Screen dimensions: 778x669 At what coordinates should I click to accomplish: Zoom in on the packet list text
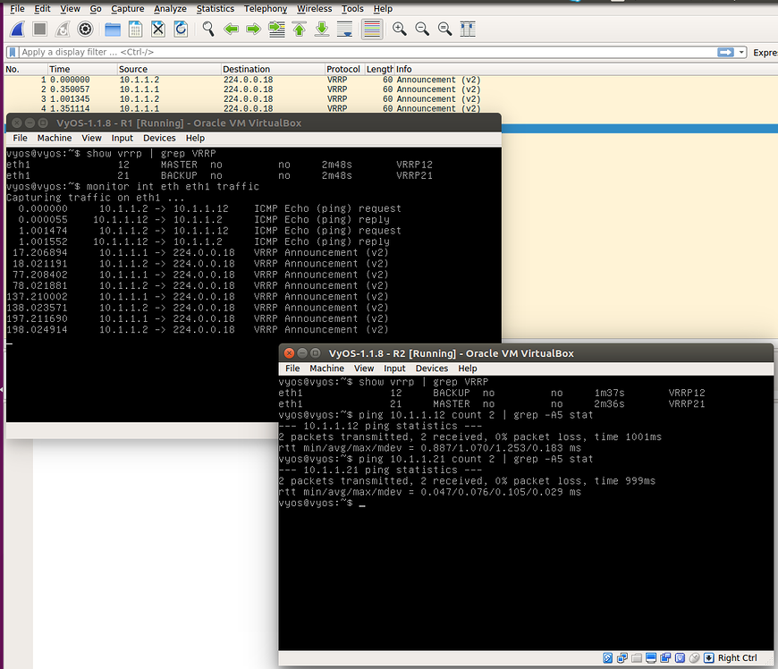click(400, 29)
